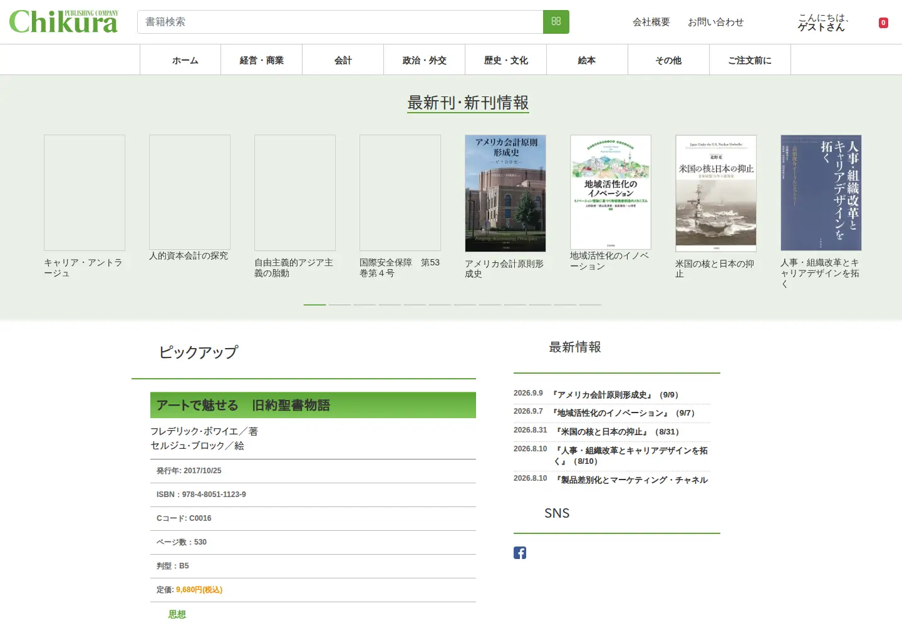Select the 米国の核と日本の抑止 book cover
This screenshot has height=626, width=902.
coord(716,193)
